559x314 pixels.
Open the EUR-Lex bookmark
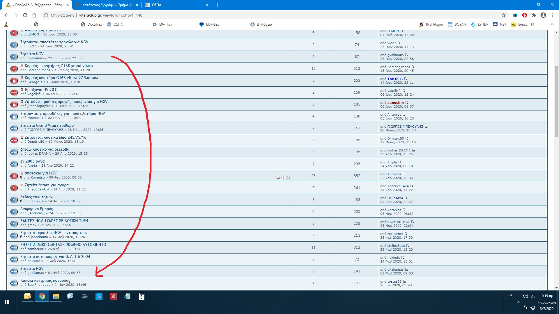(209, 24)
